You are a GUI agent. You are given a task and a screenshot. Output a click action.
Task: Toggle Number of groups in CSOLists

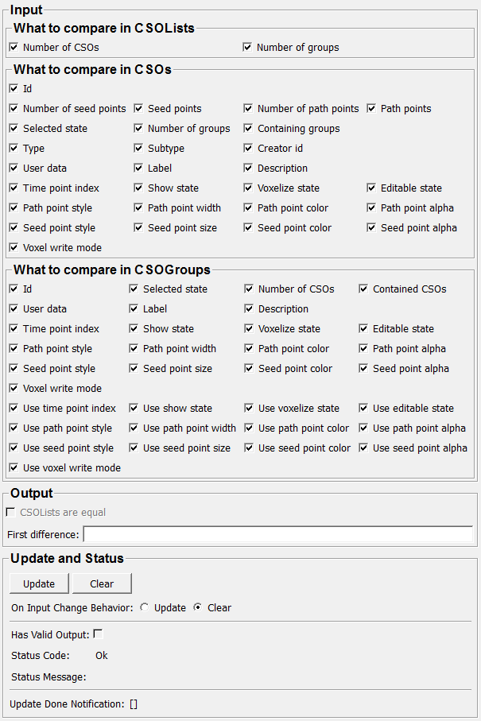click(x=247, y=48)
